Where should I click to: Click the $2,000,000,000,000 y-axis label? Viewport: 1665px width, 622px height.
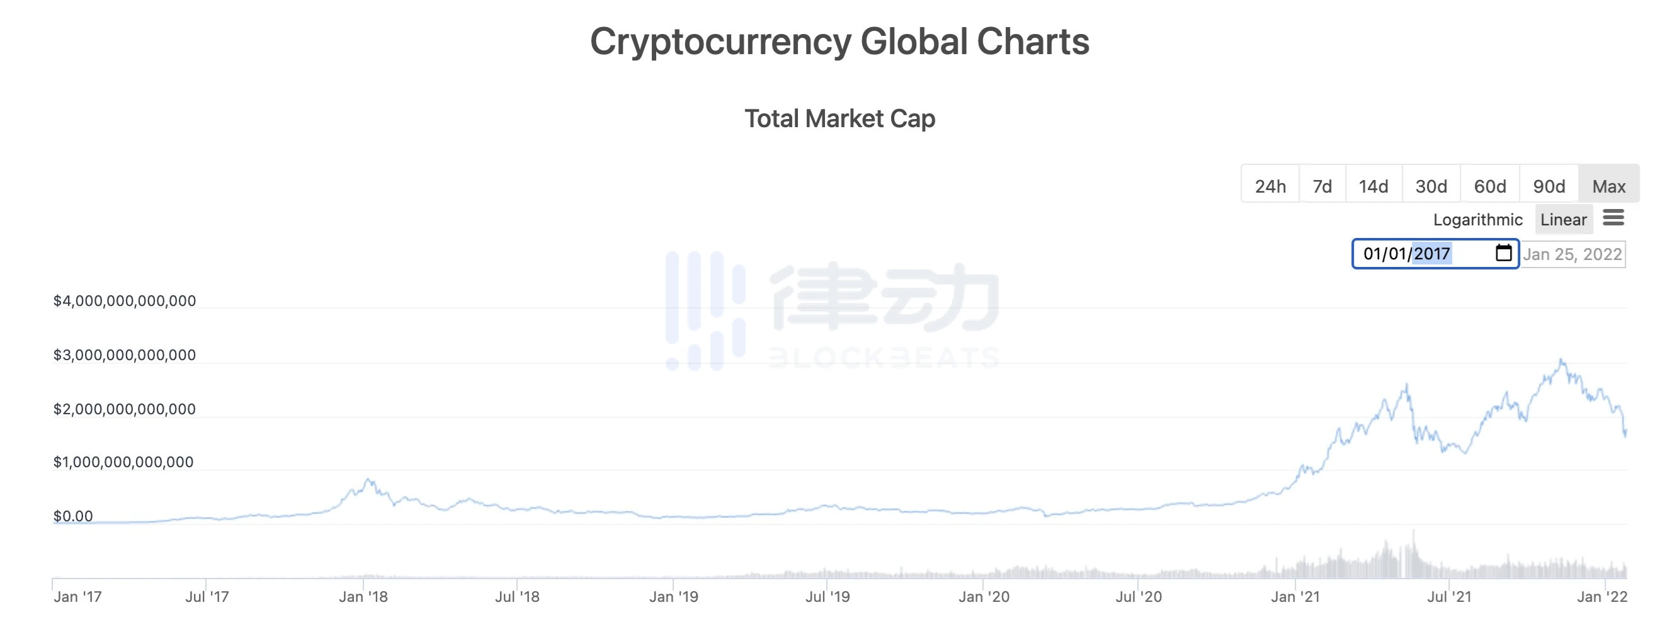pyautogui.click(x=124, y=409)
